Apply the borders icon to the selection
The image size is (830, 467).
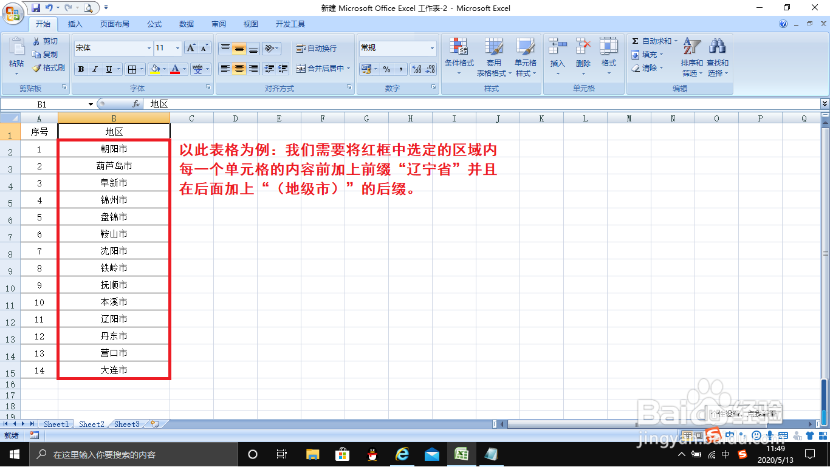point(132,69)
